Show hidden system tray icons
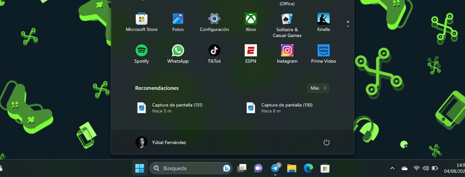465x177 pixels. 392,168
